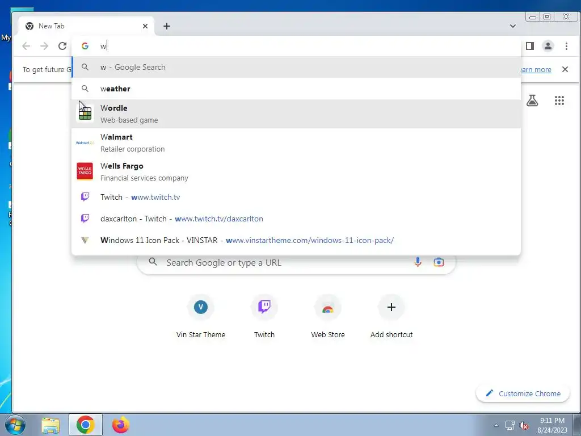Open Twitch www.twitch.tv suggestion
The image size is (581, 436).
[296, 197]
